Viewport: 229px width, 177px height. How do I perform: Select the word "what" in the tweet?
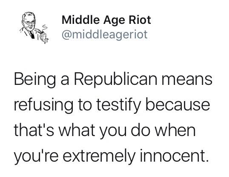point(77,130)
